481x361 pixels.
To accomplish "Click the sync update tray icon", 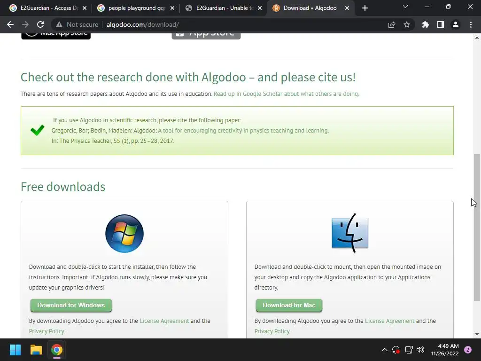I will coord(396,350).
